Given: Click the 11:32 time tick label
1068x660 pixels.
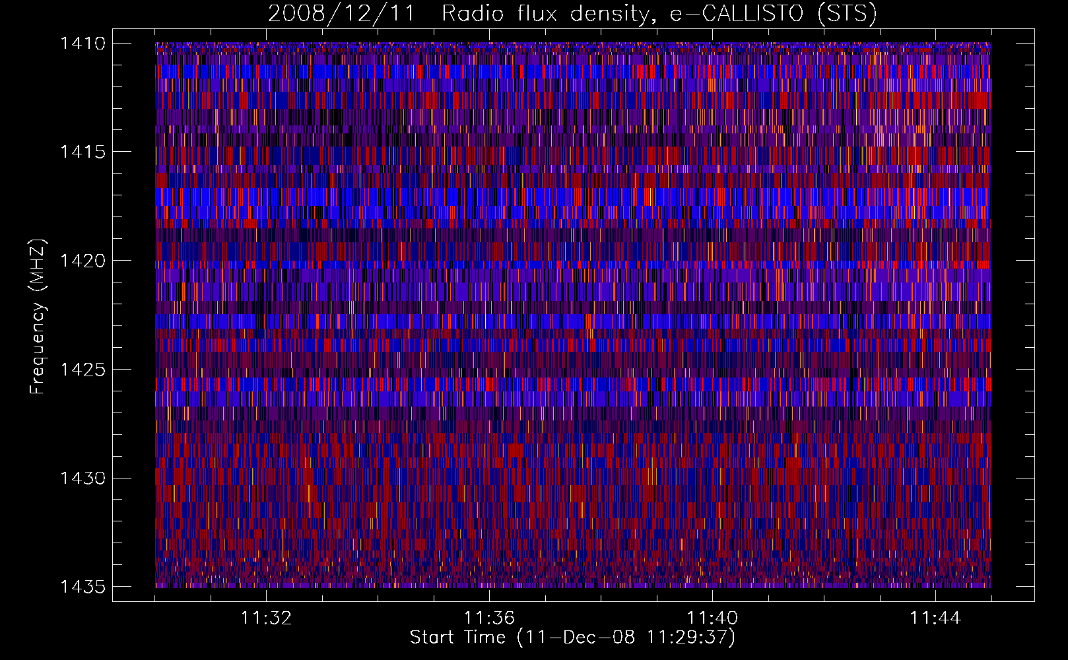Looking at the screenshot, I should [x=266, y=618].
